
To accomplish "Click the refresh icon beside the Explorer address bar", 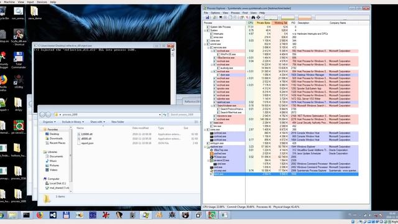I will 165,114.
